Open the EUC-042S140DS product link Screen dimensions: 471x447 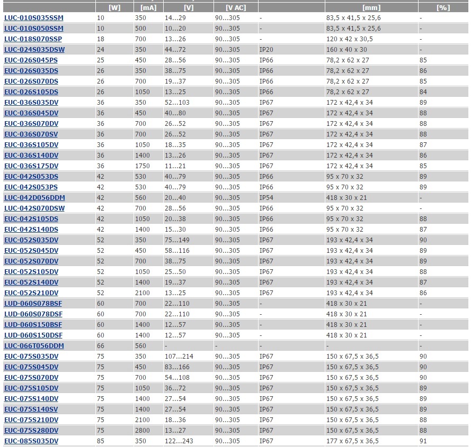pyautogui.click(x=31, y=229)
